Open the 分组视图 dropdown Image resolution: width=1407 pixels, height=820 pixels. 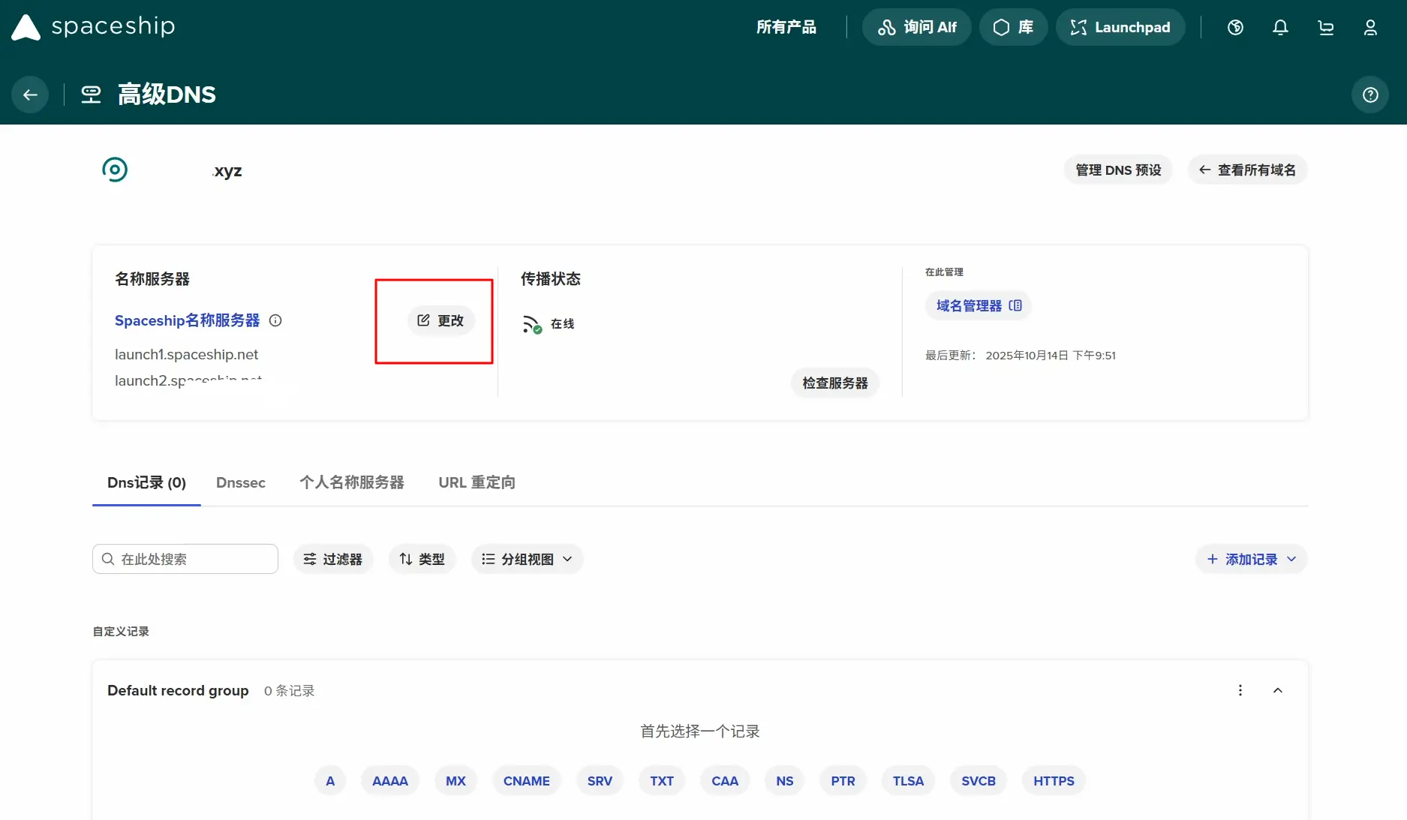527,559
